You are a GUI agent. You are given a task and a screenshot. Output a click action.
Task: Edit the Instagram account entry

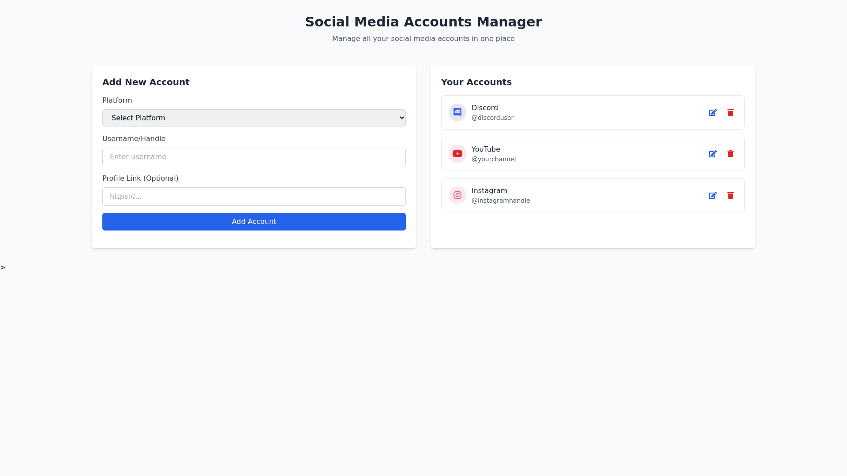click(x=712, y=195)
